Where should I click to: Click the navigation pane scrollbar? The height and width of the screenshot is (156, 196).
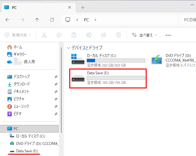pyautogui.click(x=61, y=90)
